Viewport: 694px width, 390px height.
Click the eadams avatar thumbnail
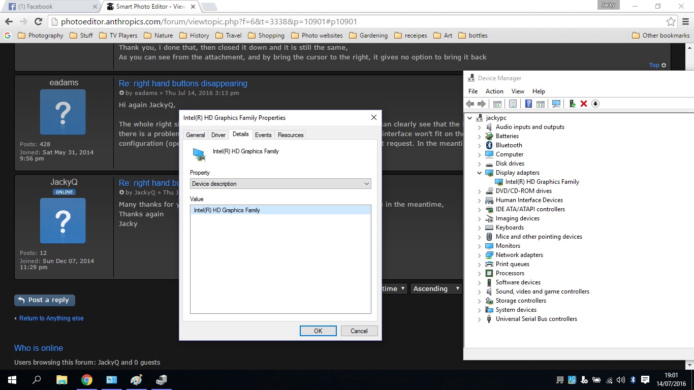[63, 112]
